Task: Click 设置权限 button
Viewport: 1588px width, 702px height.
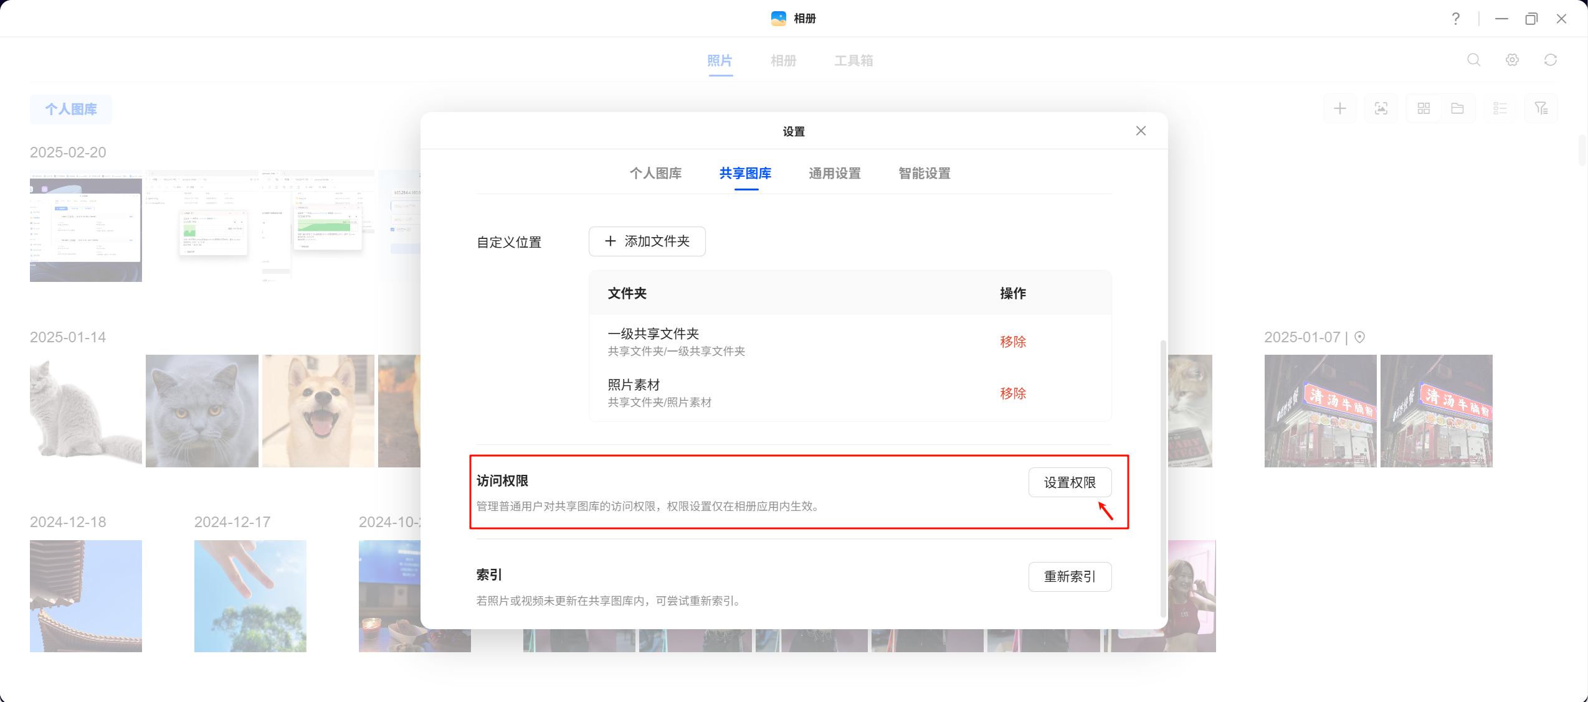Action: (1070, 482)
